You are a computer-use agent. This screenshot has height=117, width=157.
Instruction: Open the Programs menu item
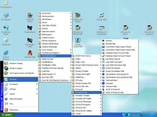tap(21, 79)
